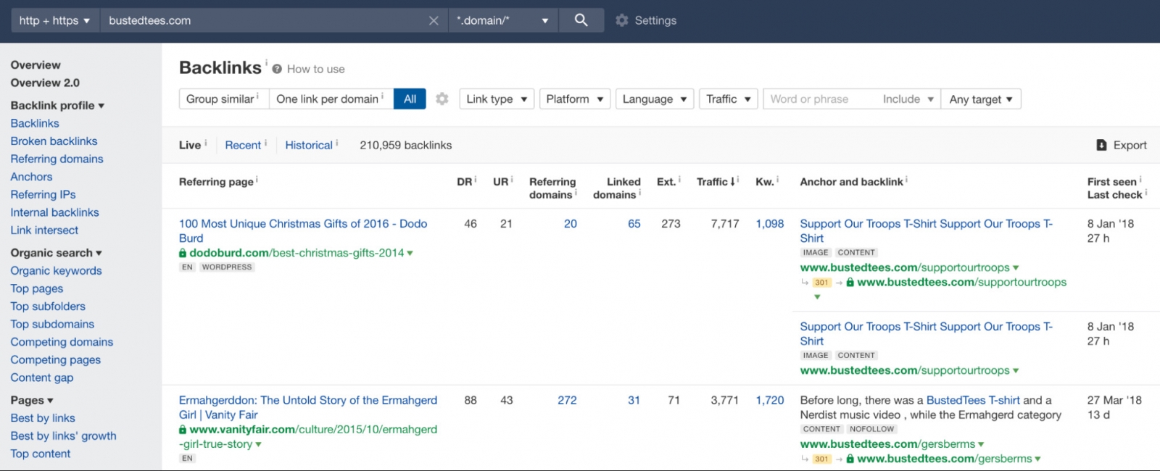Select the All option
Screen dimensions: 1160x471
pos(410,99)
